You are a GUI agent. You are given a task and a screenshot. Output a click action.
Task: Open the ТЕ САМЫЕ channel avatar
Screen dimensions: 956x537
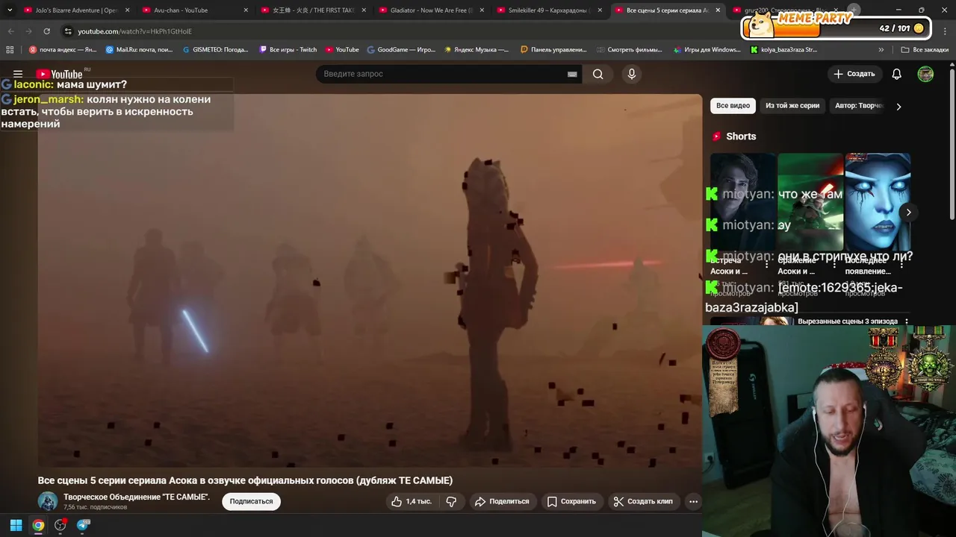click(48, 501)
